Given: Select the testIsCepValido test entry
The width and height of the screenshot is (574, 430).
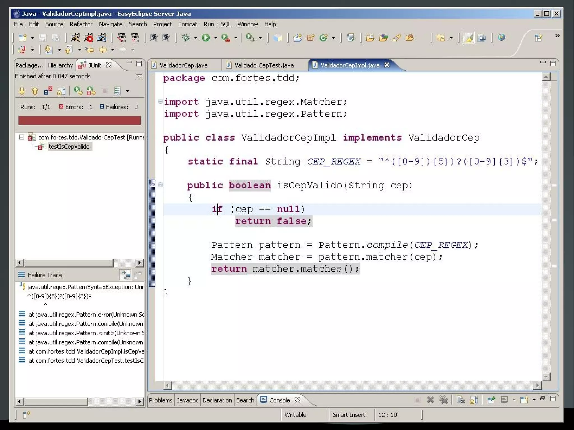Looking at the screenshot, I should coord(69,147).
